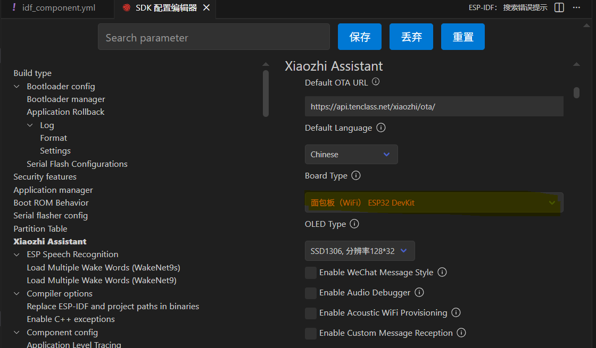
Task: Check Enable Acoustic WiFi Provisioning
Action: (311, 313)
